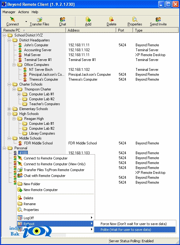
Task: Select Theresa's Computer icon
Action: 25,79
